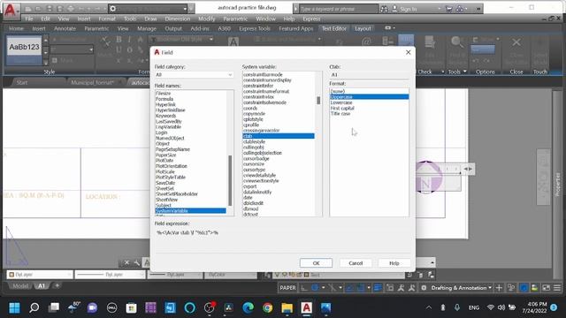Viewport: 566px width, 318px height.
Task: Click the Sign In user icon
Action: click(x=394, y=9)
